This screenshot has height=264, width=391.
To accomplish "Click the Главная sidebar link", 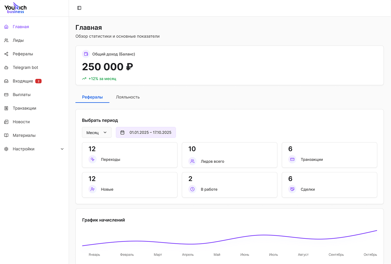I will point(21,27).
